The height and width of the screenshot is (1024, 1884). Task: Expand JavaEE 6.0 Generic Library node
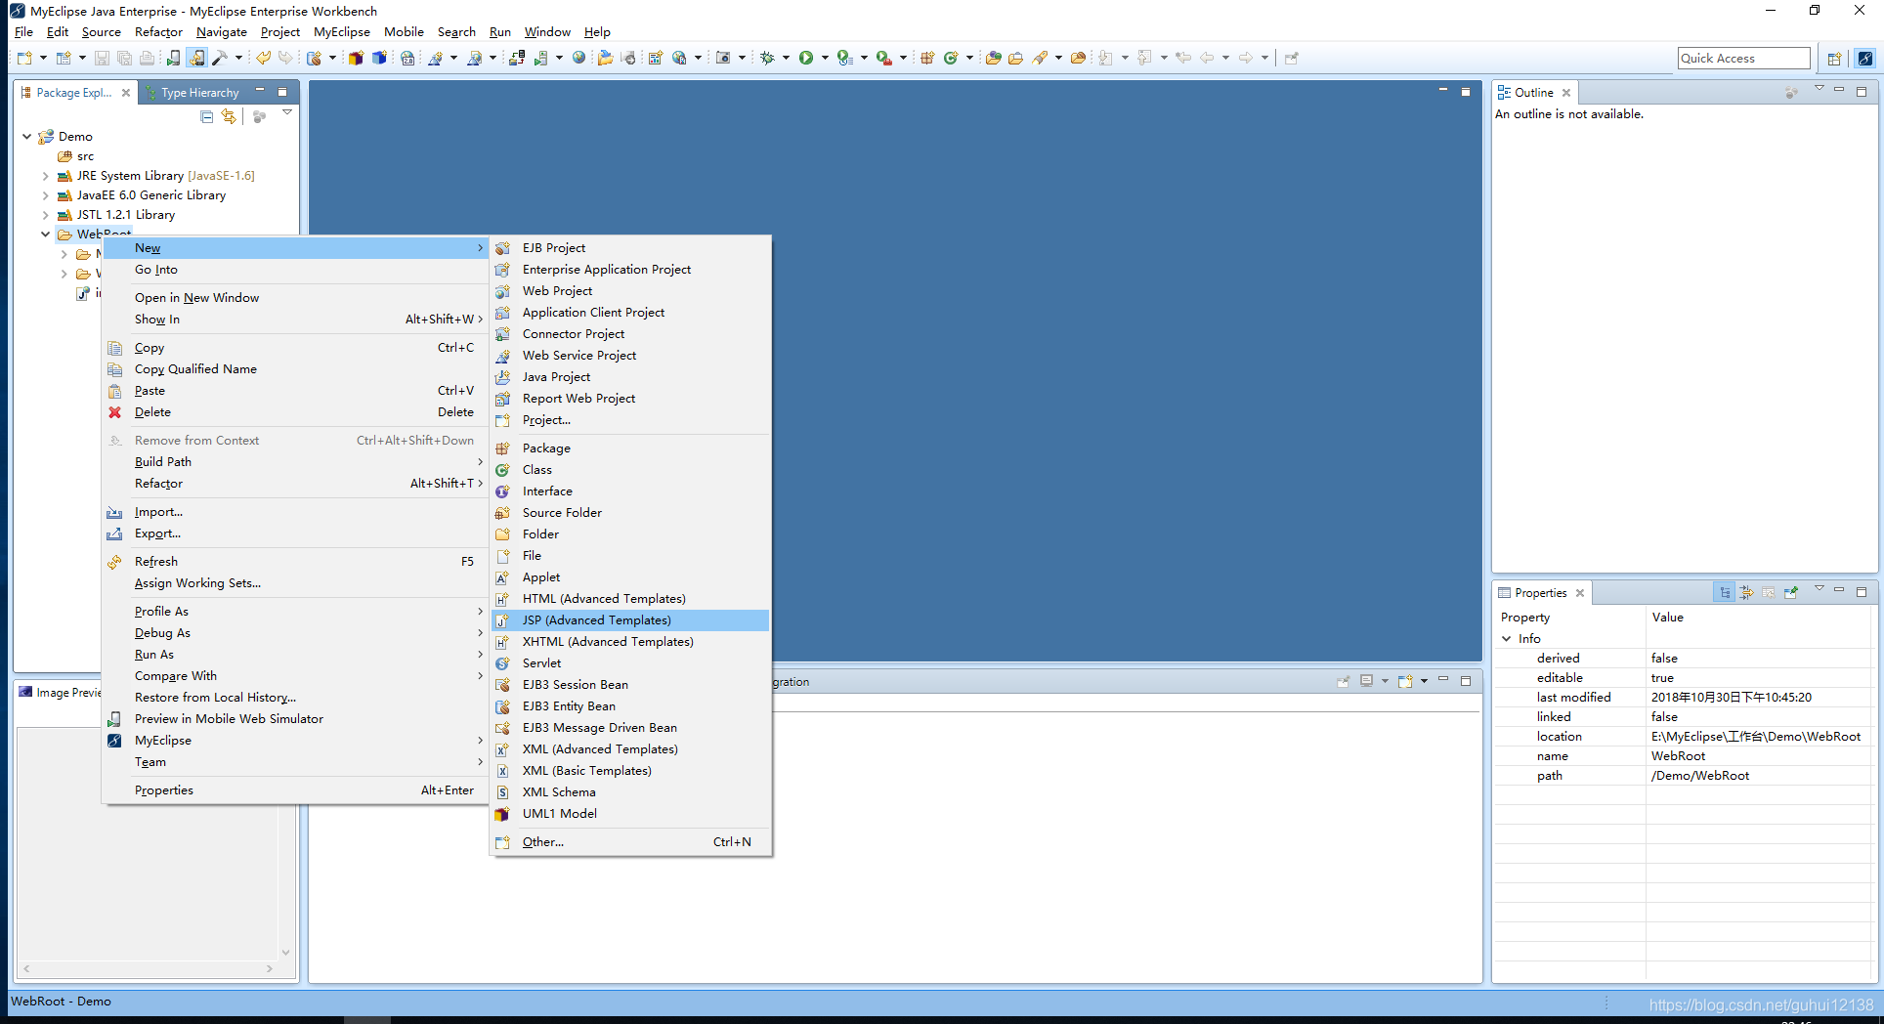pos(46,195)
